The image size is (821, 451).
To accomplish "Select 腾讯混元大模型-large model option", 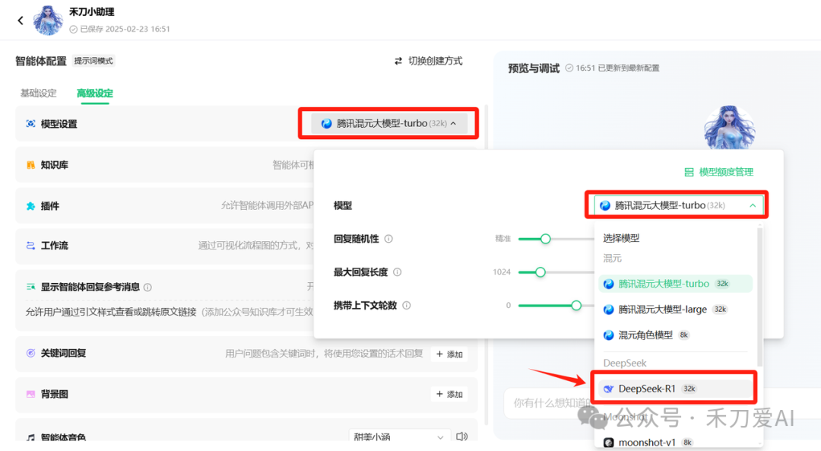I will point(675,309).
